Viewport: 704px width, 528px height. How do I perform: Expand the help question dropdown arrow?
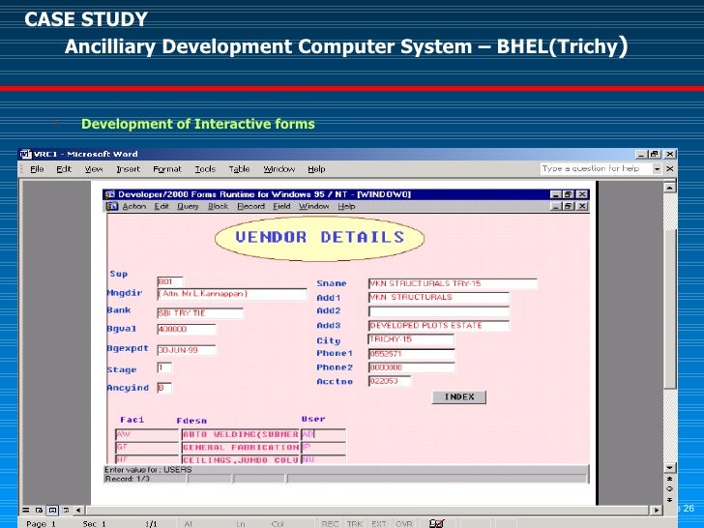(x=657, y=169)
